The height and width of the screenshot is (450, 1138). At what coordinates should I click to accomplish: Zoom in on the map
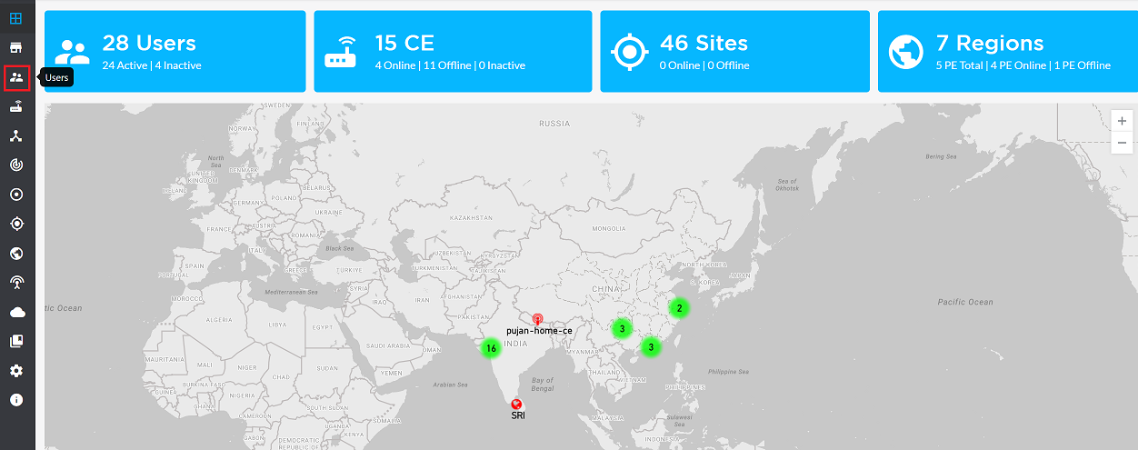point(1122,121)
